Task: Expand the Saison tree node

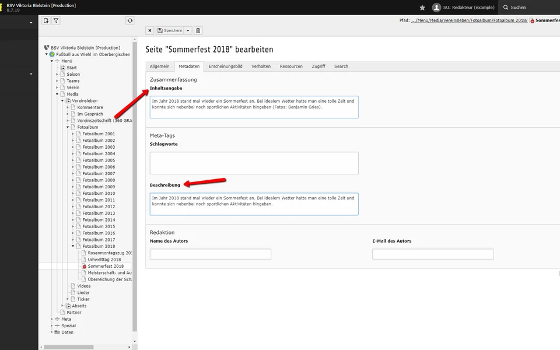Action: (x=57, y=75)
